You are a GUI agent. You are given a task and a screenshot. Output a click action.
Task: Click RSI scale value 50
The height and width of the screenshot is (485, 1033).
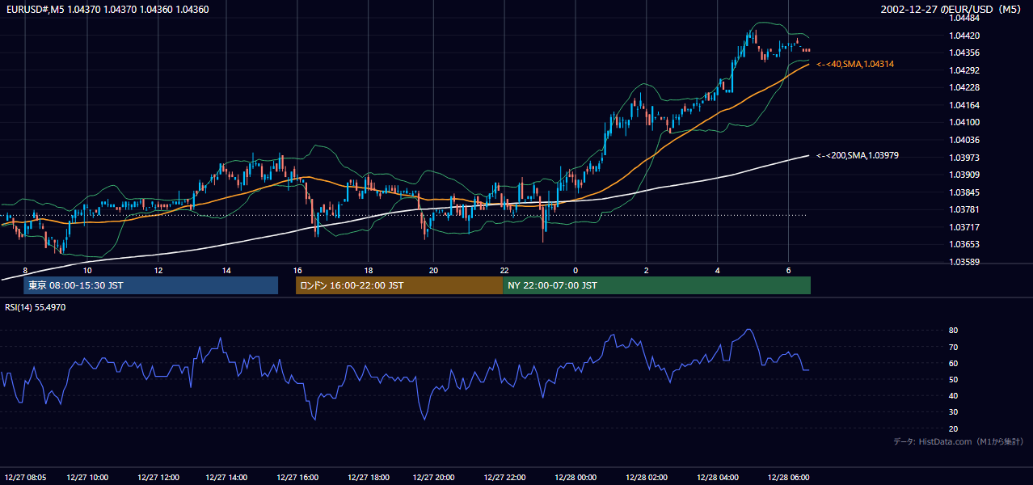[954, 379]
